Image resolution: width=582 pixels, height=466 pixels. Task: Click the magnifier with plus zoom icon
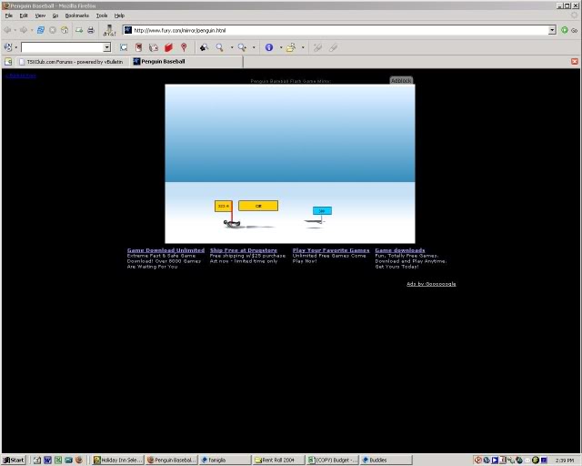[242, 47]
